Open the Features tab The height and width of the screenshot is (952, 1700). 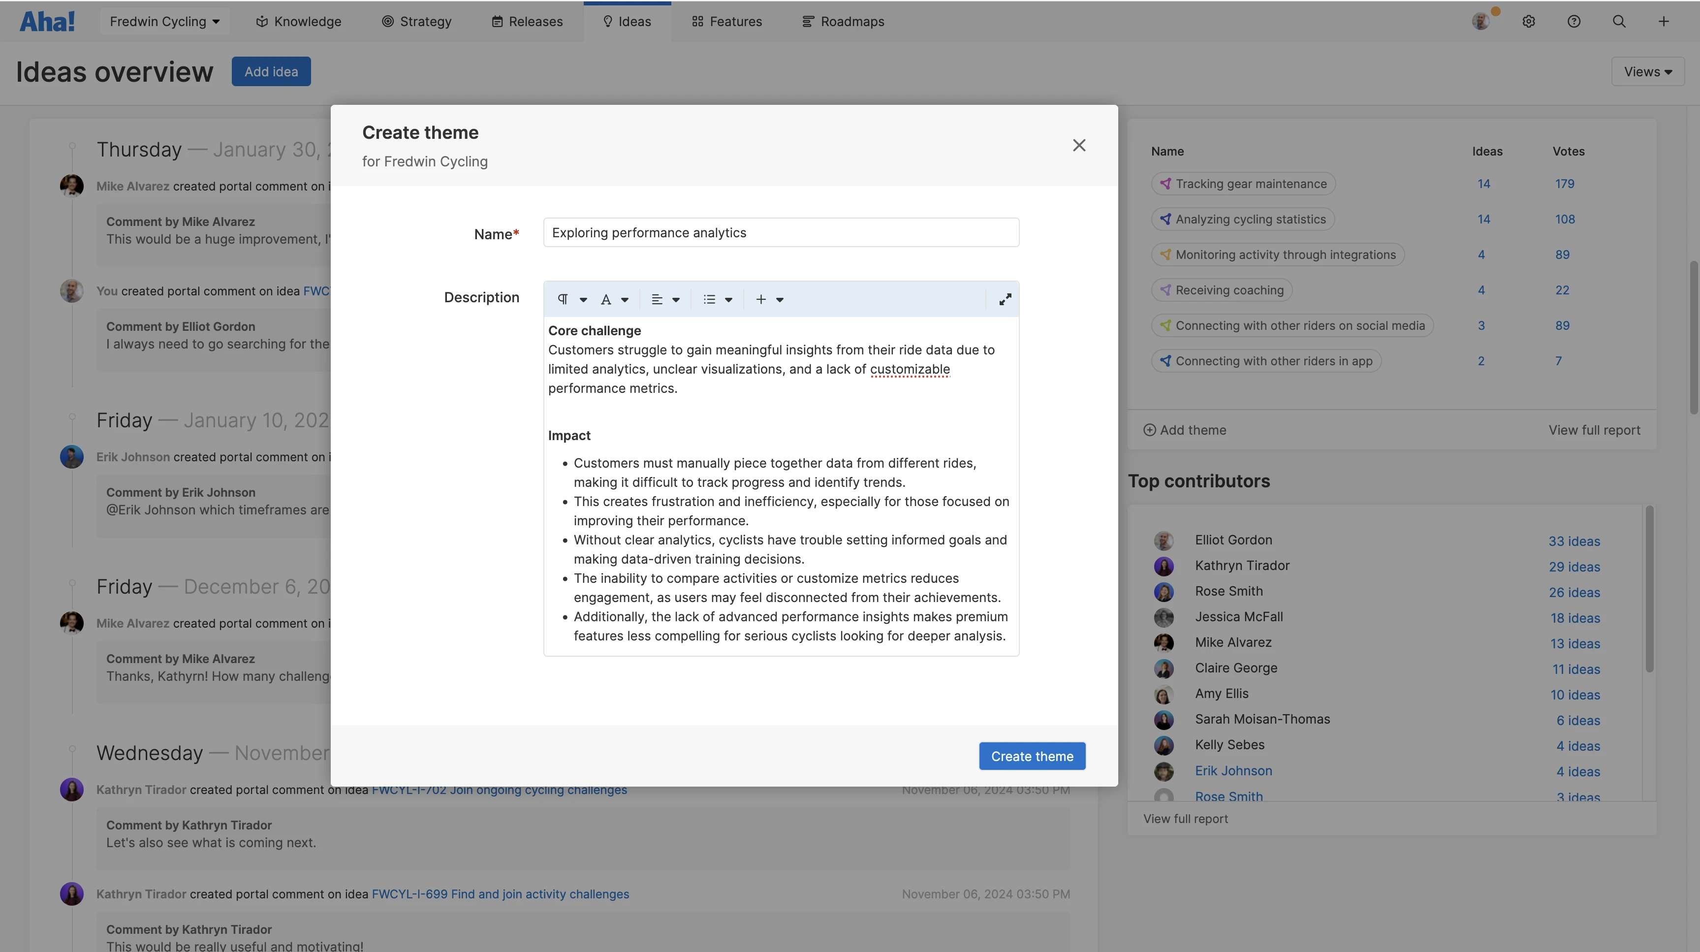point(726,21)
